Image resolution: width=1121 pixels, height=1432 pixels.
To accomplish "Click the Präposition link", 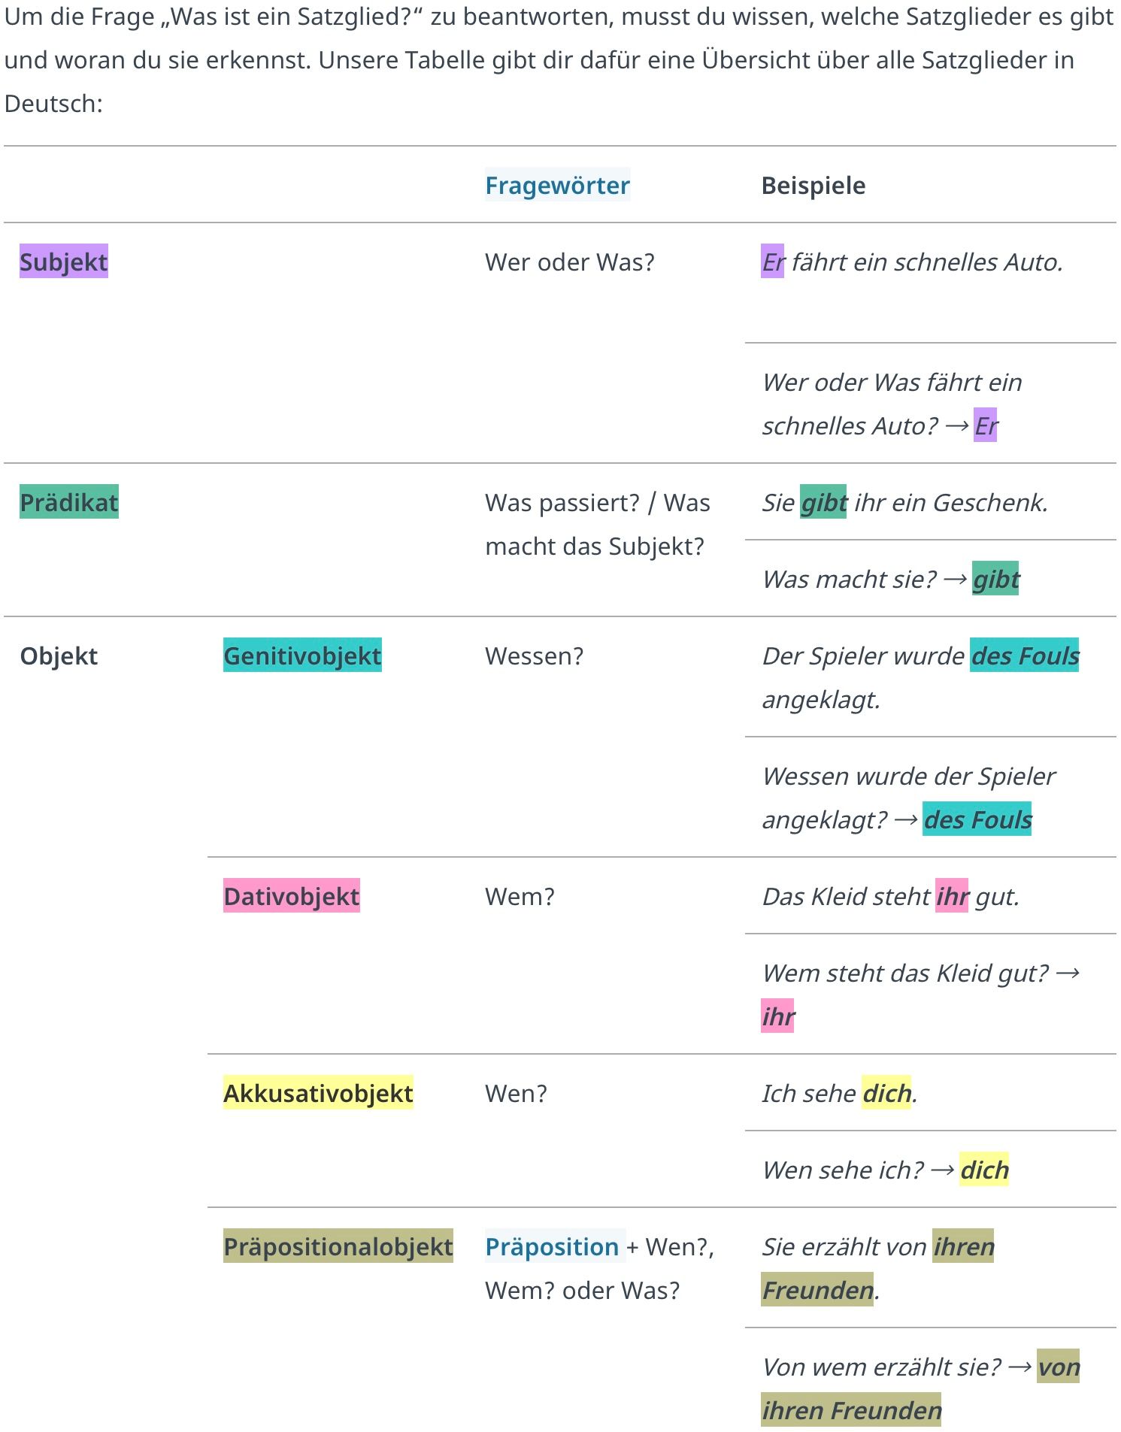I will pyautogui.click(x=552, y=1246).
